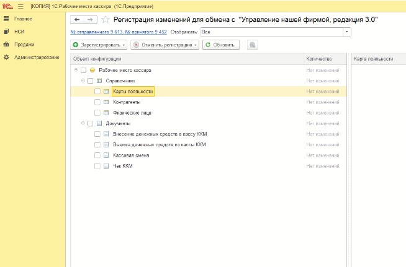Click the back navigation arrow
Screen dimensions: 406x267
pyautogui.click(x=78, y=20)
